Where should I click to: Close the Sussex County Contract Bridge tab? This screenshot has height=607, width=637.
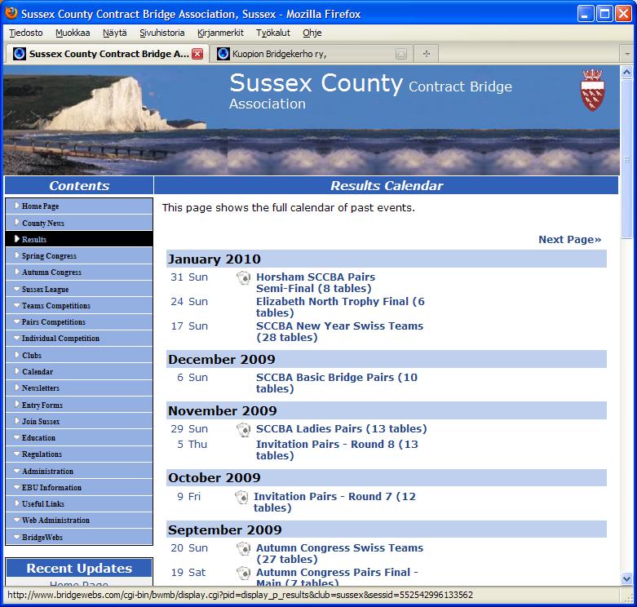[x=197, y=54]
